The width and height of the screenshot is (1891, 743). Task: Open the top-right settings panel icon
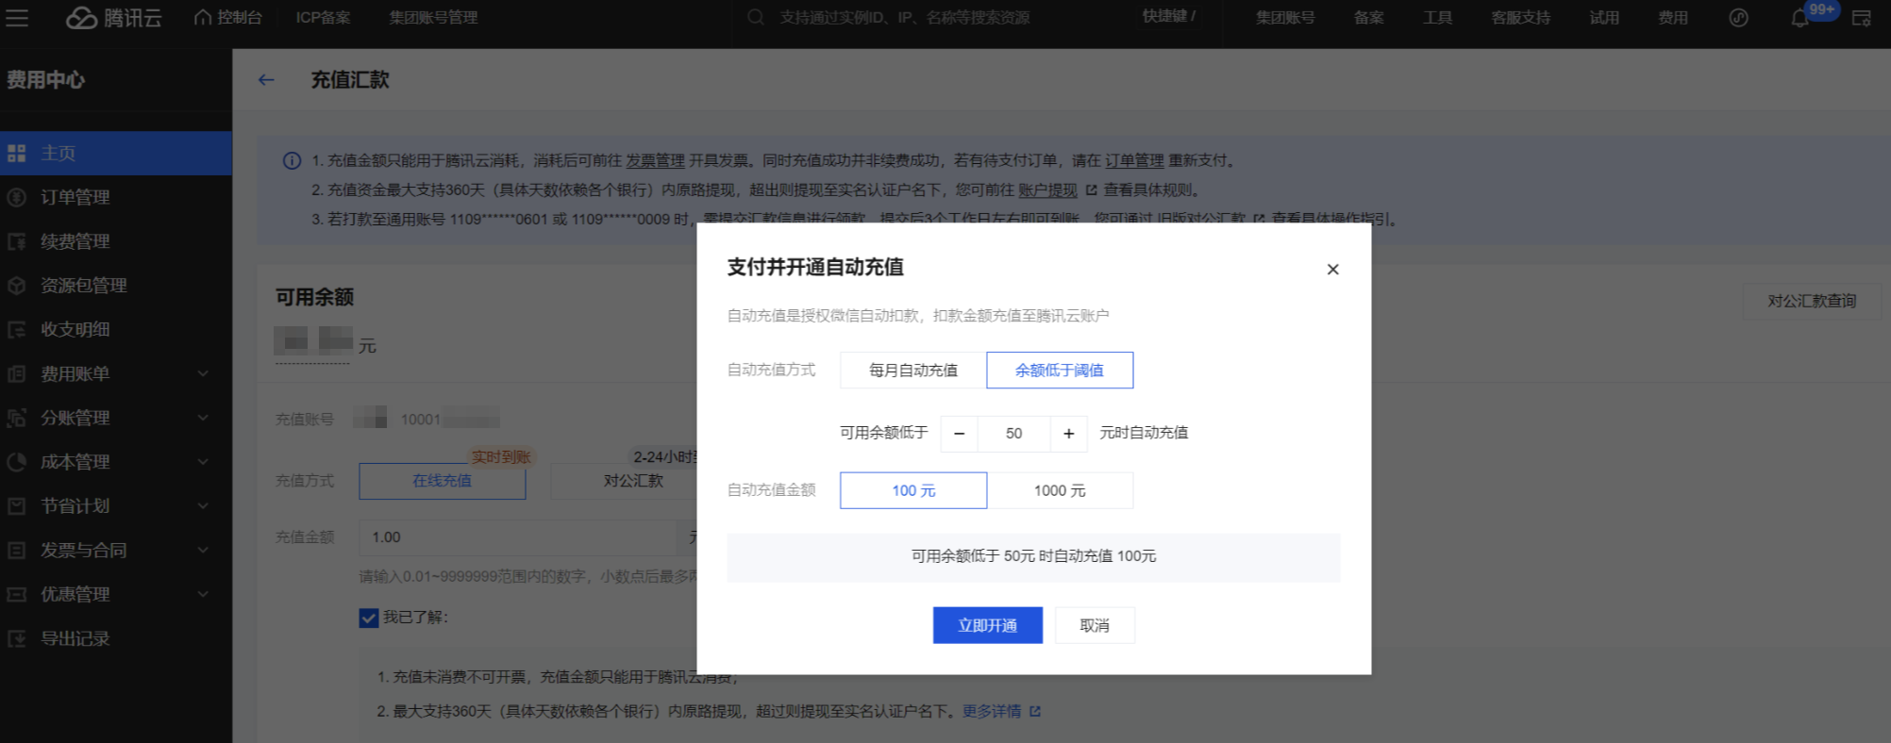pyautogui.click(x=1862, y=18)
